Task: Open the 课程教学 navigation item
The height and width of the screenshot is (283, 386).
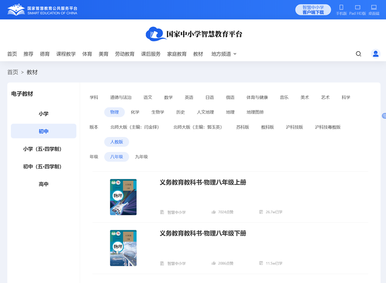Action: (x=66, y=54)
